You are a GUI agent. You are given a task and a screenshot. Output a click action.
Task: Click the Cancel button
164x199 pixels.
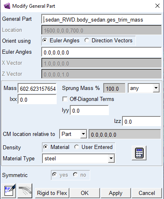(x=147, y=193)
